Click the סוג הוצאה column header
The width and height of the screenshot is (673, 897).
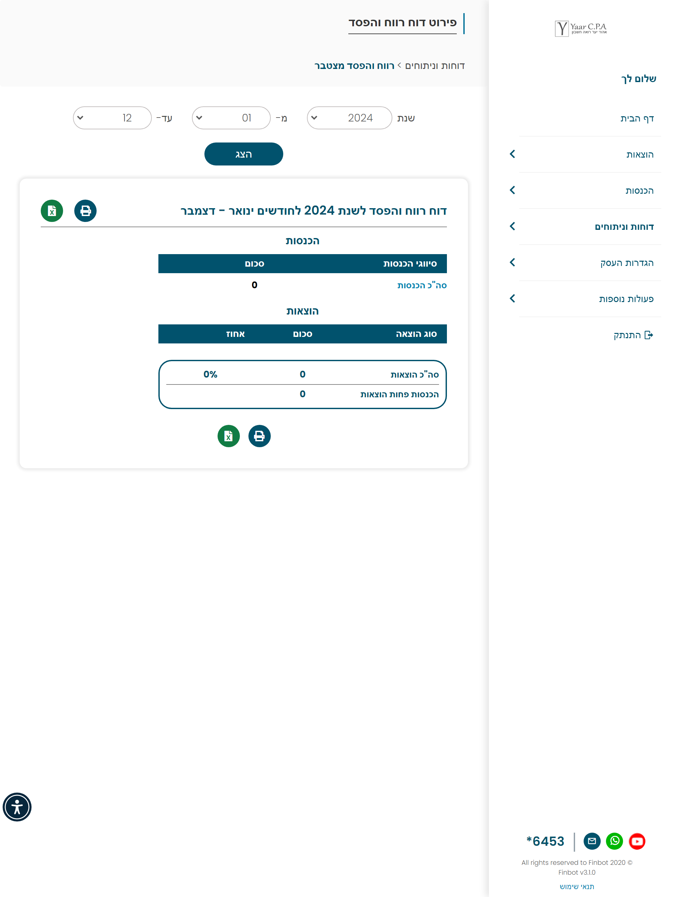[416, 334]
